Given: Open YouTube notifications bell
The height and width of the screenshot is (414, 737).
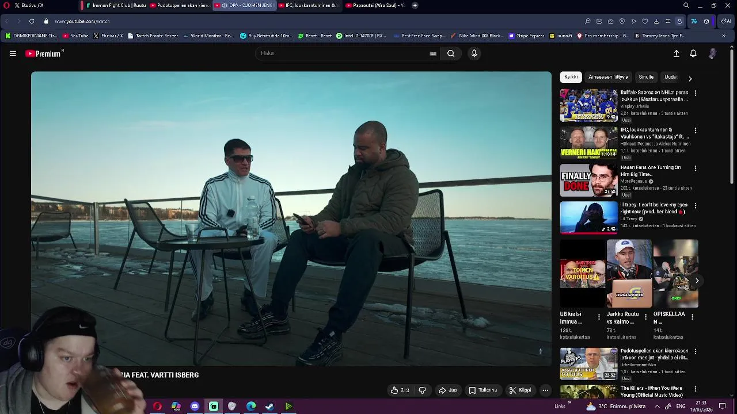Looking at the screenshot, I should [x=693, y=53].
